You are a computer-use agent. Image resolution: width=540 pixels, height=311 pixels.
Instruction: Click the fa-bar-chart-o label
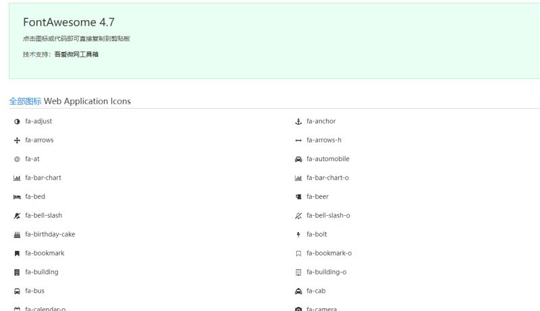(x=327, y=178)
